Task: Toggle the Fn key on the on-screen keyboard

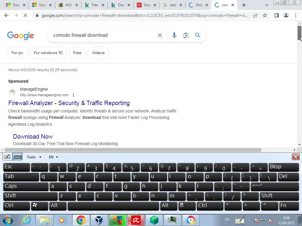Action: click(x=289, y=206)
